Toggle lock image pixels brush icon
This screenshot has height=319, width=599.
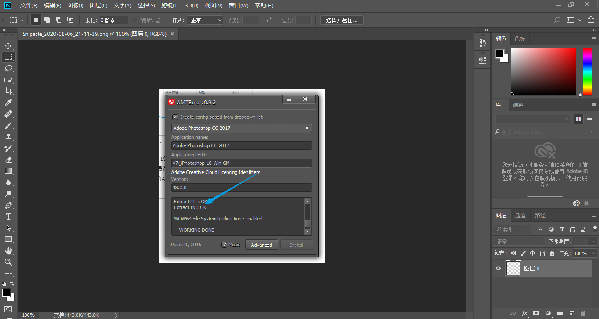click(523, 253)
